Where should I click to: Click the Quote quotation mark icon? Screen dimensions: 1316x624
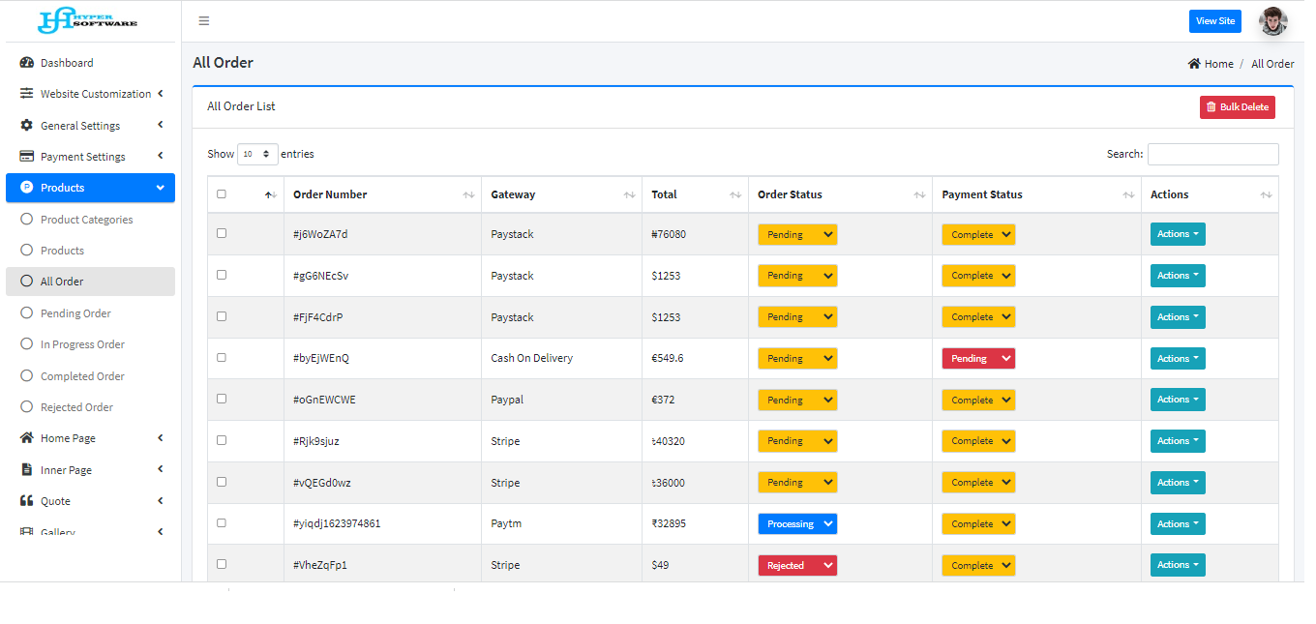(x=27, y=501)
